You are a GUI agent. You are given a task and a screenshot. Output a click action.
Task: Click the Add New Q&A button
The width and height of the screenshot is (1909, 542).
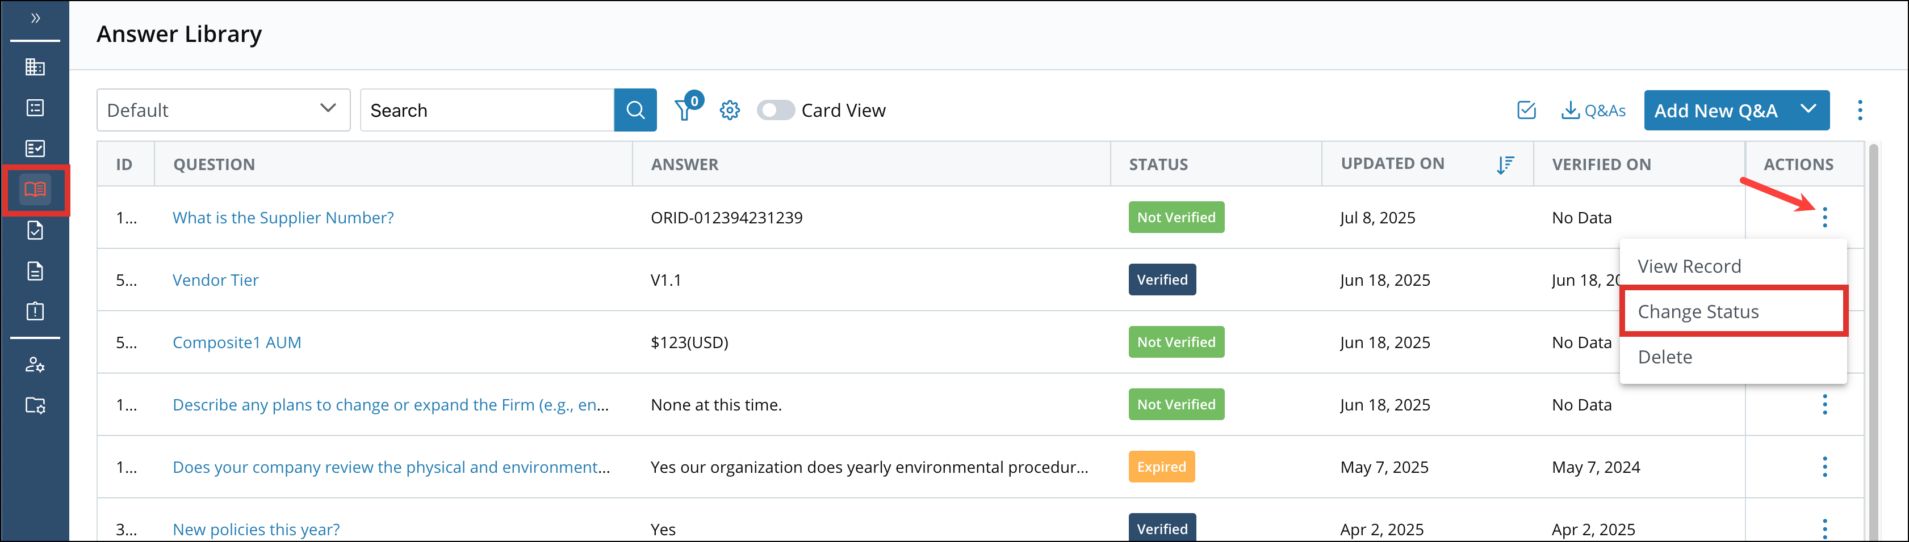point(1717,109)
